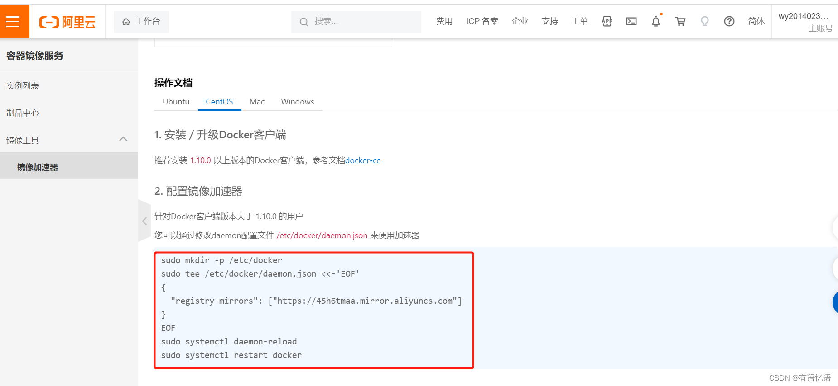Open the help question mark icon
This screenshot has width=838, height=386.
[729, 21]
